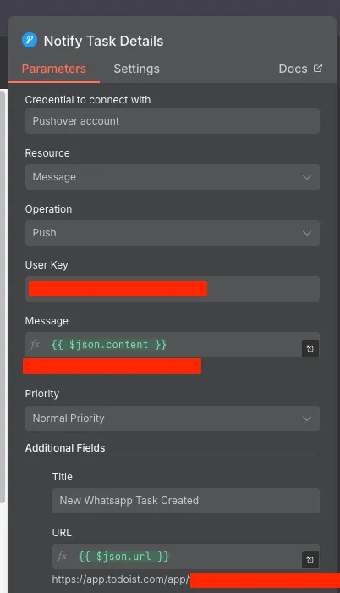
Task: Open the Normal Priority dropdown
Action: click(x=173, y=418)
